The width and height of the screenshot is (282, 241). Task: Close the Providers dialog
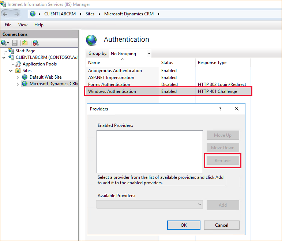(237, 109)
